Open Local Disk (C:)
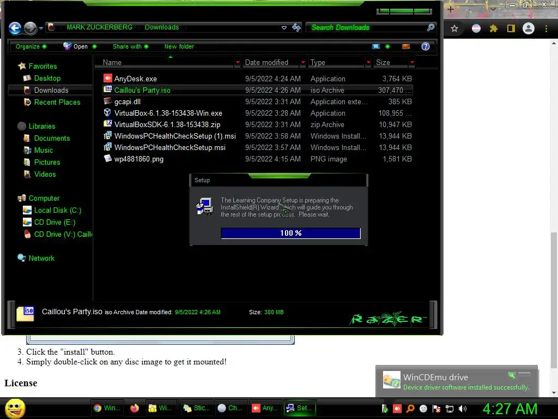This screenshot has height=419, width=558. [x=58, y=210]
